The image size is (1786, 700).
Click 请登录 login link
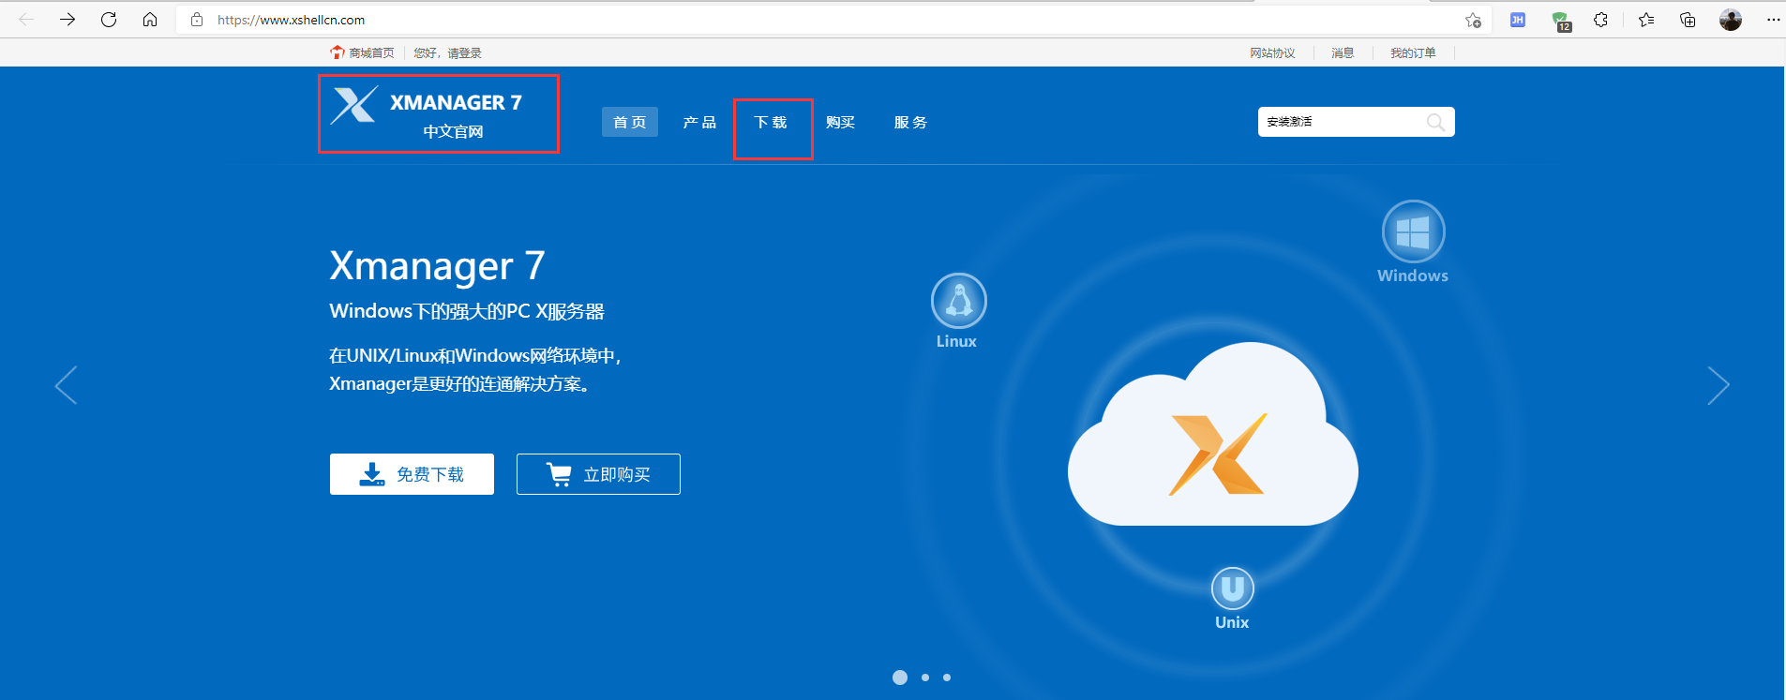tap(464, 53)
